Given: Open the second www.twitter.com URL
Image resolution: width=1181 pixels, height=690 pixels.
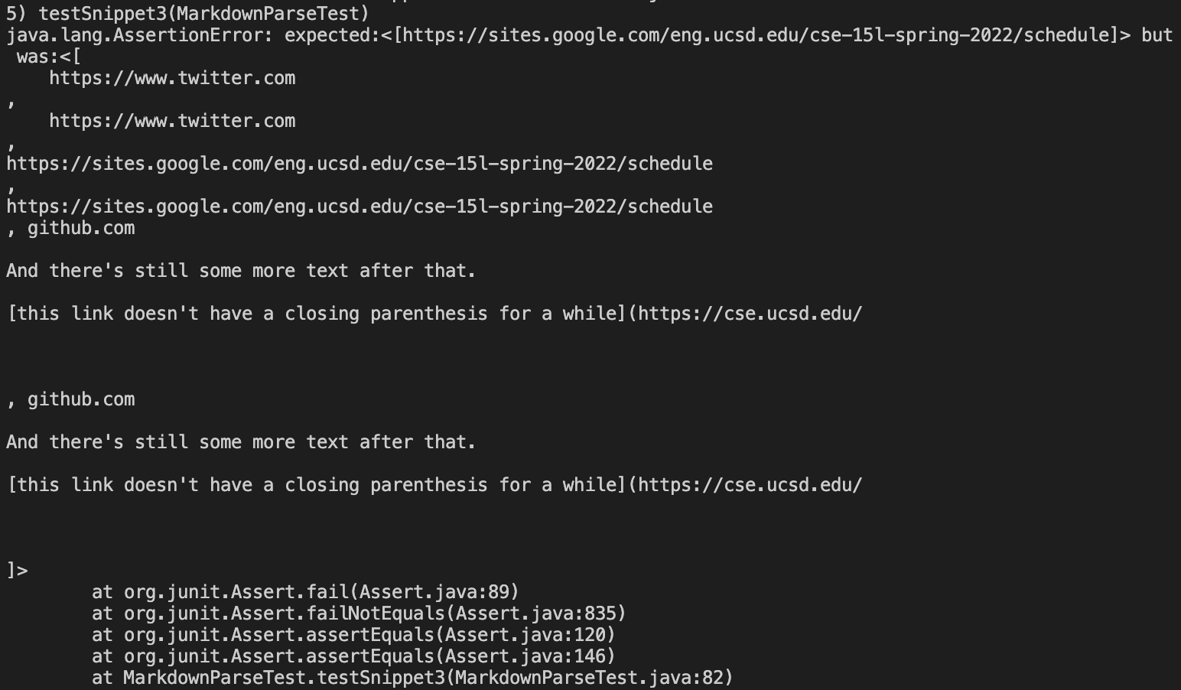Looking at the screenshot, I should [172, 121].
